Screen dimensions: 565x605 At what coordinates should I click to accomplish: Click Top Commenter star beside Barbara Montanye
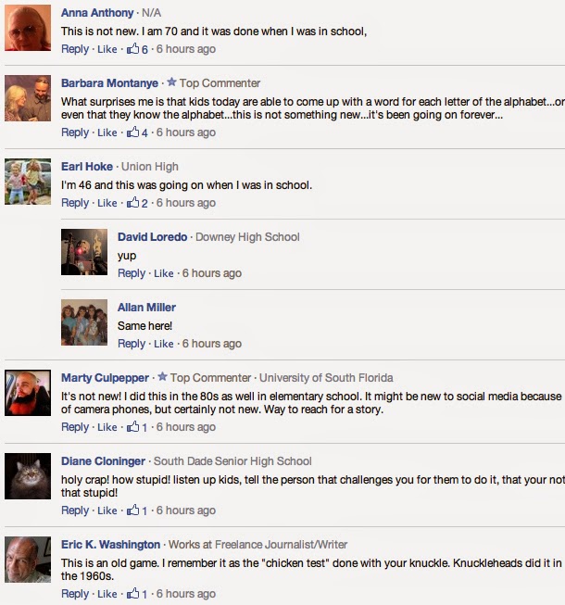[172, 82]
